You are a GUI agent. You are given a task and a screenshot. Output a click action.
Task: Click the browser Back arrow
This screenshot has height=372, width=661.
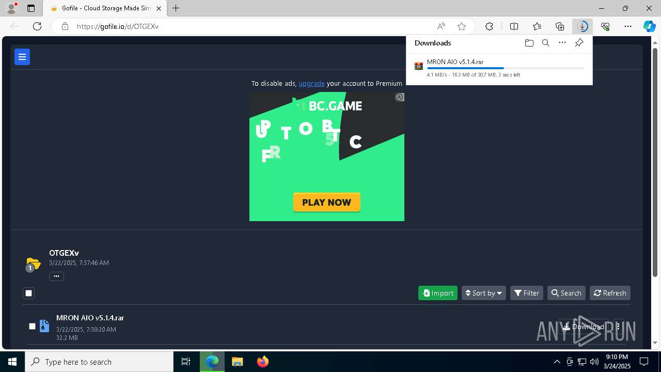click(x=14, y=26)
